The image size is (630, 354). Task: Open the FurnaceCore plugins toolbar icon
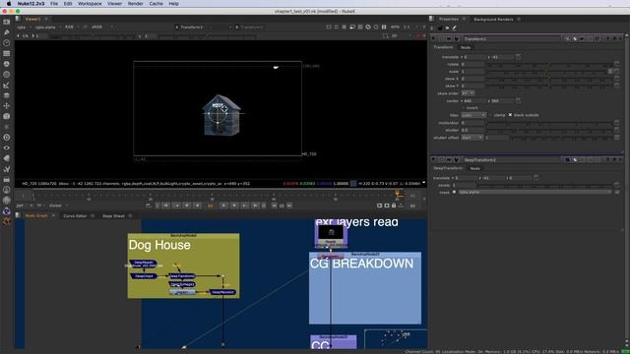point(7,190)
